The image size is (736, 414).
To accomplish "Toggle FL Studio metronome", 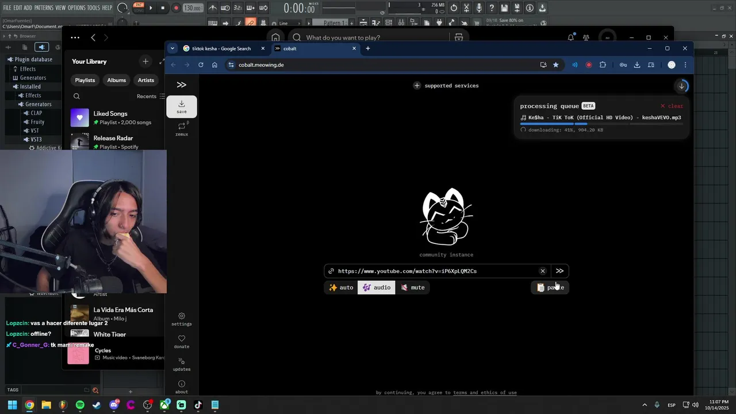I will click(x=213, y=8).
